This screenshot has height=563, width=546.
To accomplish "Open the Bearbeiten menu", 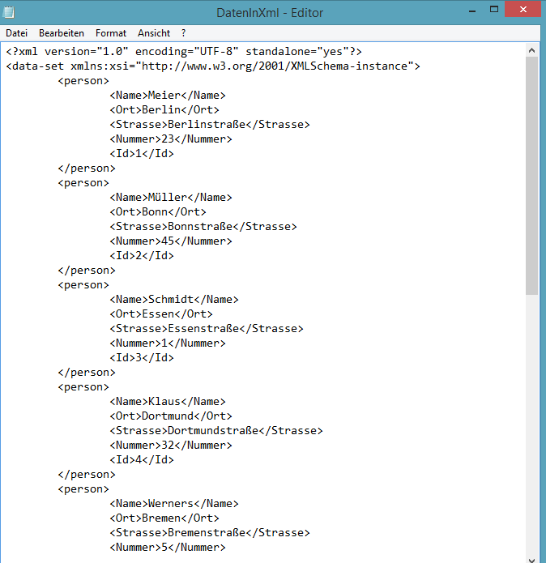I will tap(62, 33).
